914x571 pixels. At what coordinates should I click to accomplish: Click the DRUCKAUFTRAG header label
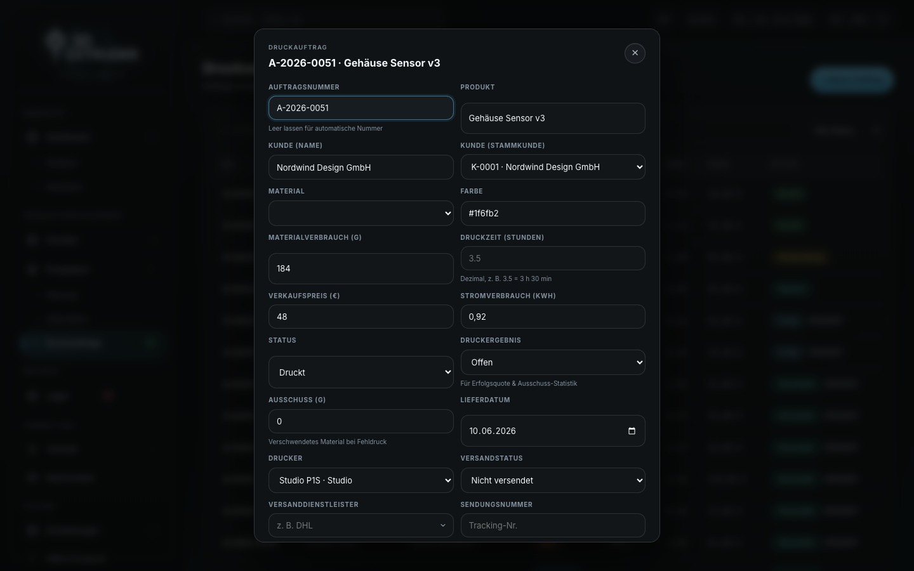298,48
